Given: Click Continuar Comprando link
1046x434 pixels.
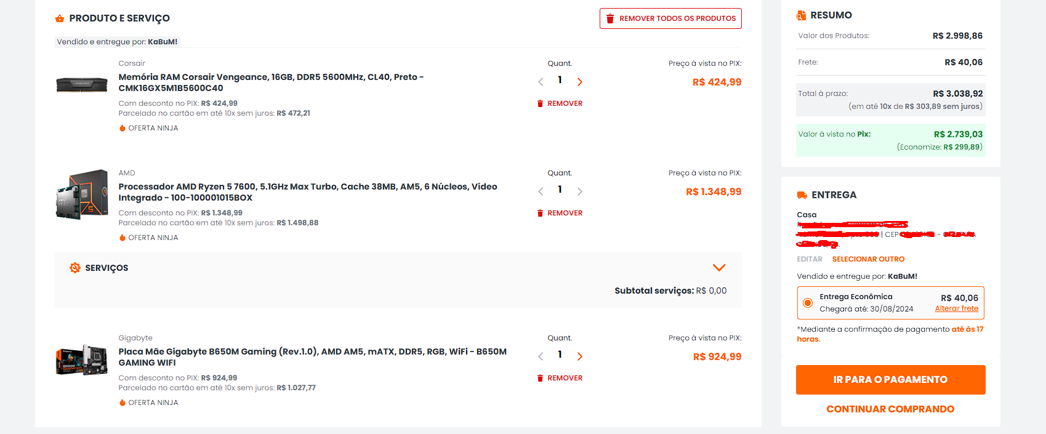Looking at the screenshot, I should click(890, 409).
